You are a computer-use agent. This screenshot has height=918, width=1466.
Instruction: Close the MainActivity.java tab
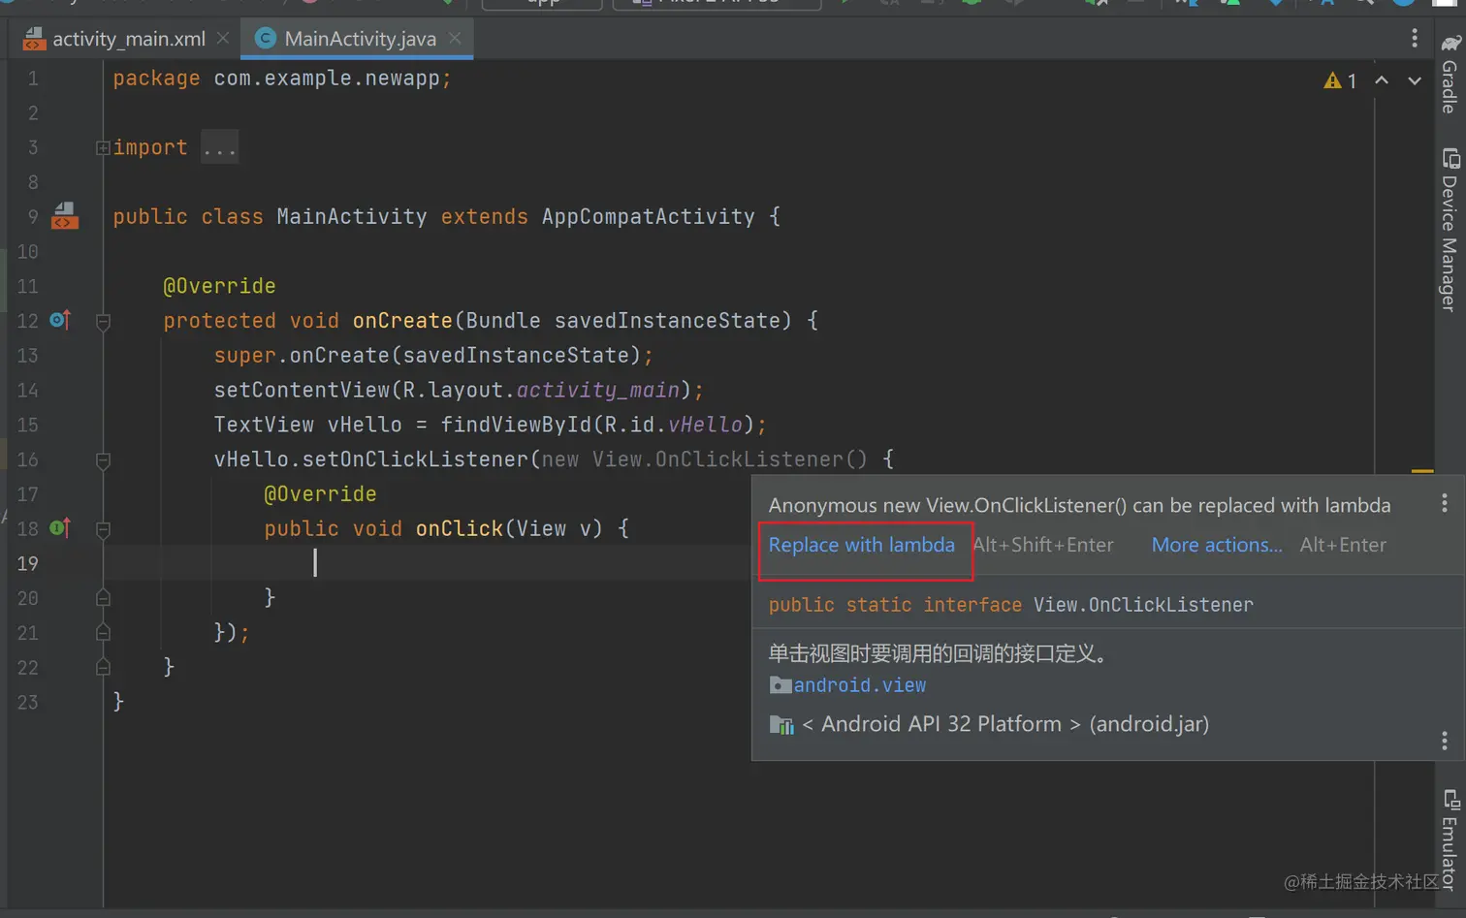[x=455, y=38]
